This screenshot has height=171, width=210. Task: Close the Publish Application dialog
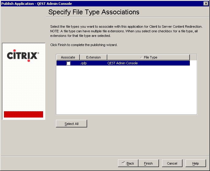point(206,3)
